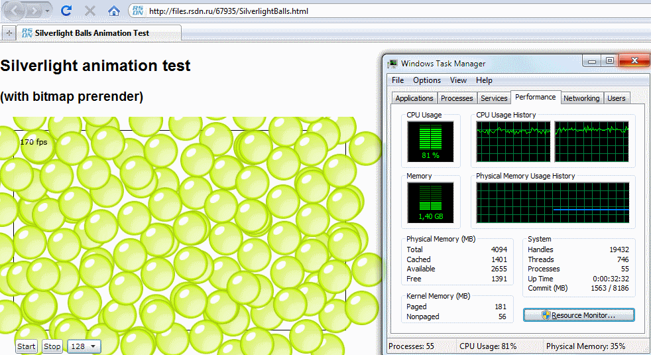Screen dimensions: 651x355
Task: Click the browser forward arrow button
Action: pyautogui.click(x=34, y=11)
